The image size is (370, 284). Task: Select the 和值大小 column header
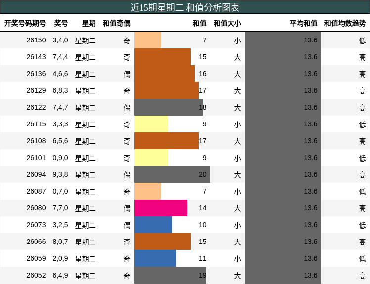click(x=227, y=23)
